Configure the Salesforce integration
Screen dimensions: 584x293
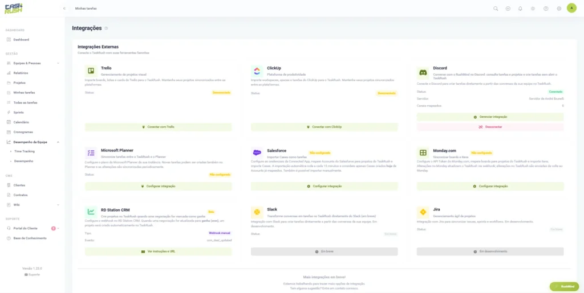[325, 186]
